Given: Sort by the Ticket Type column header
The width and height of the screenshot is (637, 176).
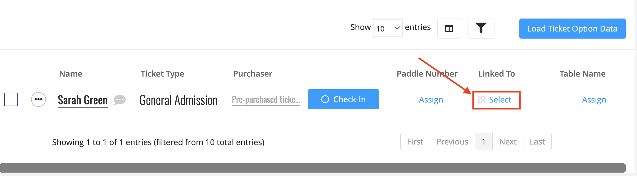Looking at the screenshot, I should pos(162,74).
